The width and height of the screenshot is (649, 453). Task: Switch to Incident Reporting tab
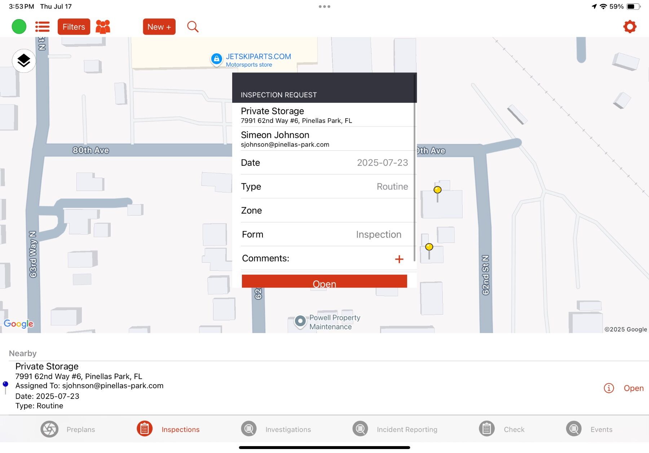coord(395,429)
